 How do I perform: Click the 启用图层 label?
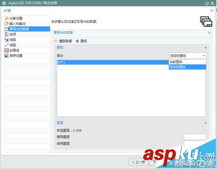[x=63, y=143]
